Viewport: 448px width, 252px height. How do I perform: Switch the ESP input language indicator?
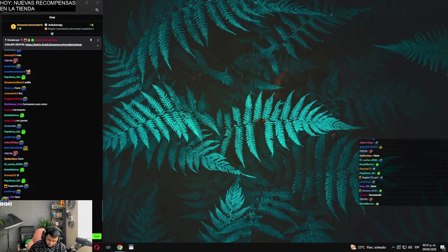pyautogui.click(x=417, y=247)
